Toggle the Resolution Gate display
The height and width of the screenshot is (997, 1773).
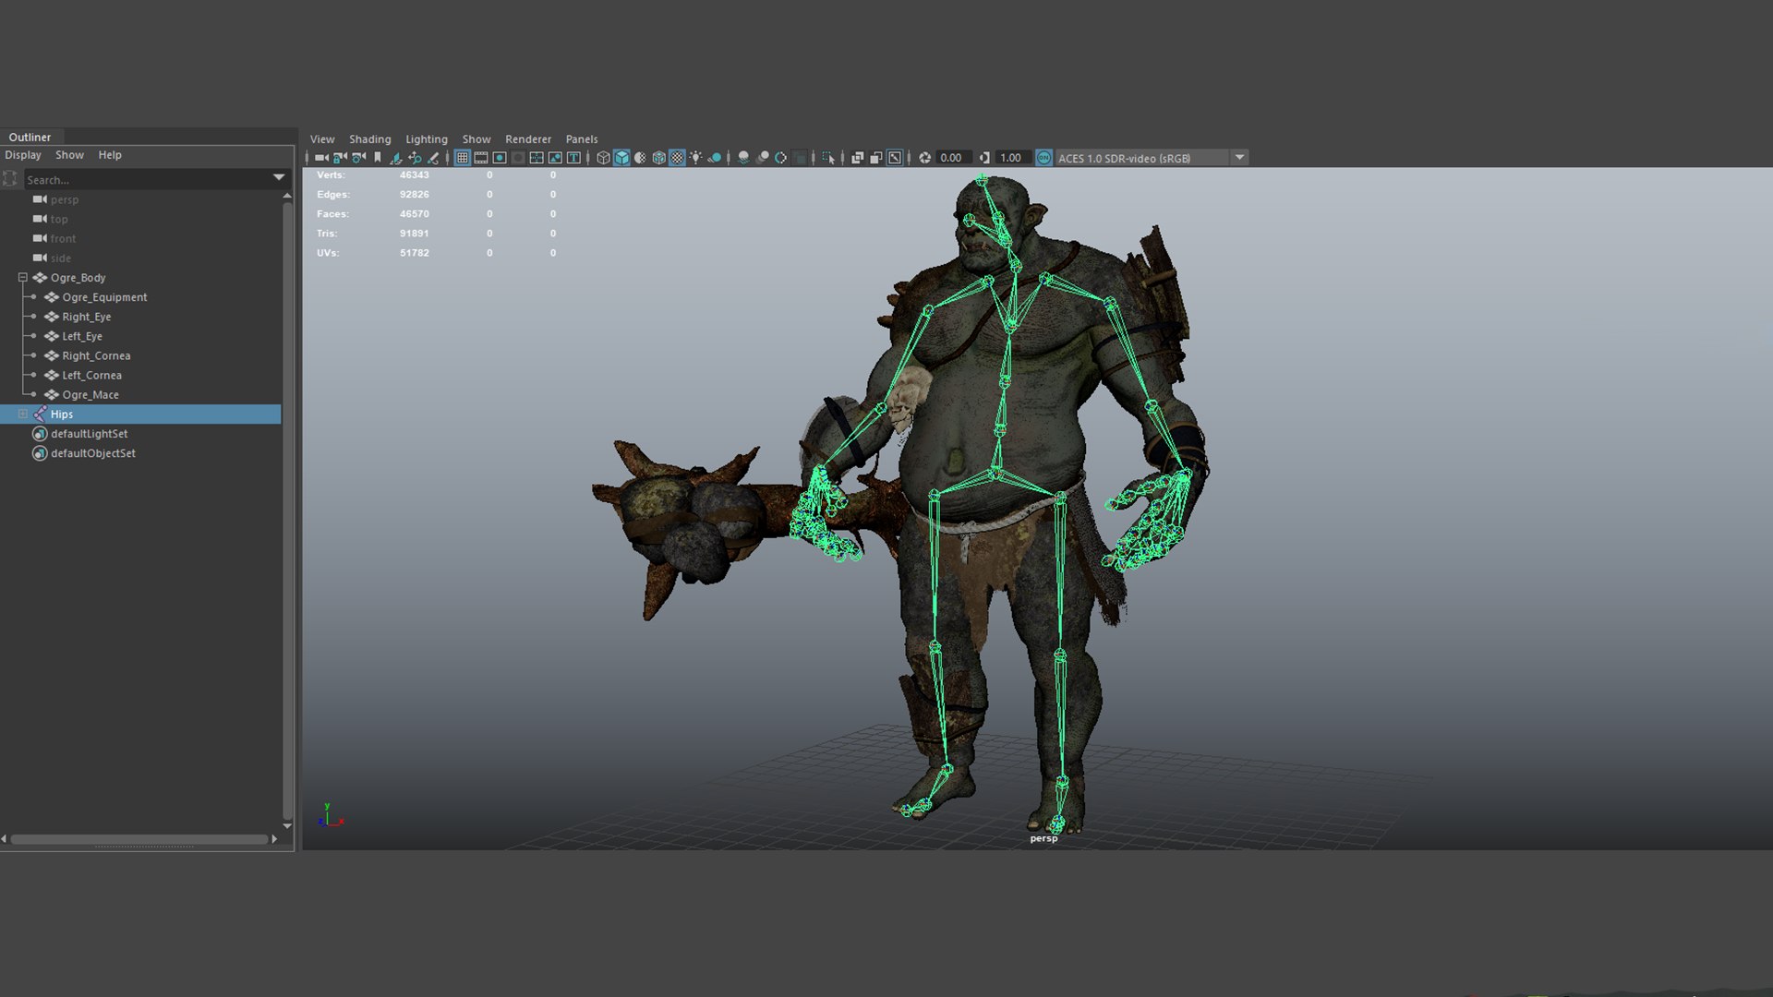point(500,158)
